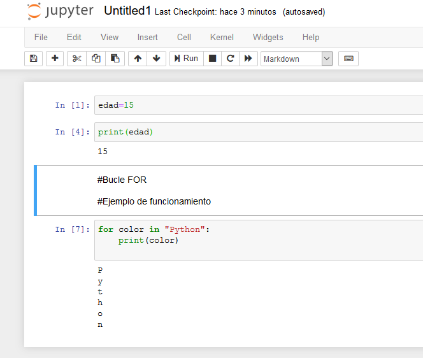Move the selected cell down
The height and width of the screenshot is (358, 423).
coord(157,59)
